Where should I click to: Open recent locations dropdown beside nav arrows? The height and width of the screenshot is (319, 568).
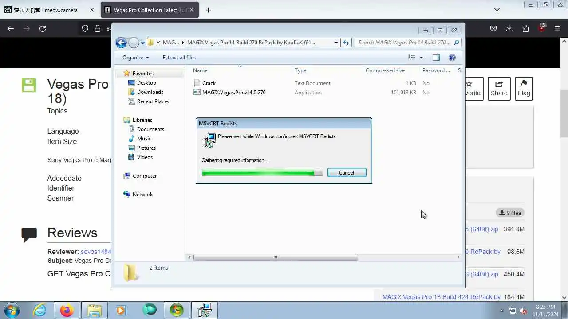pos(142,43)
